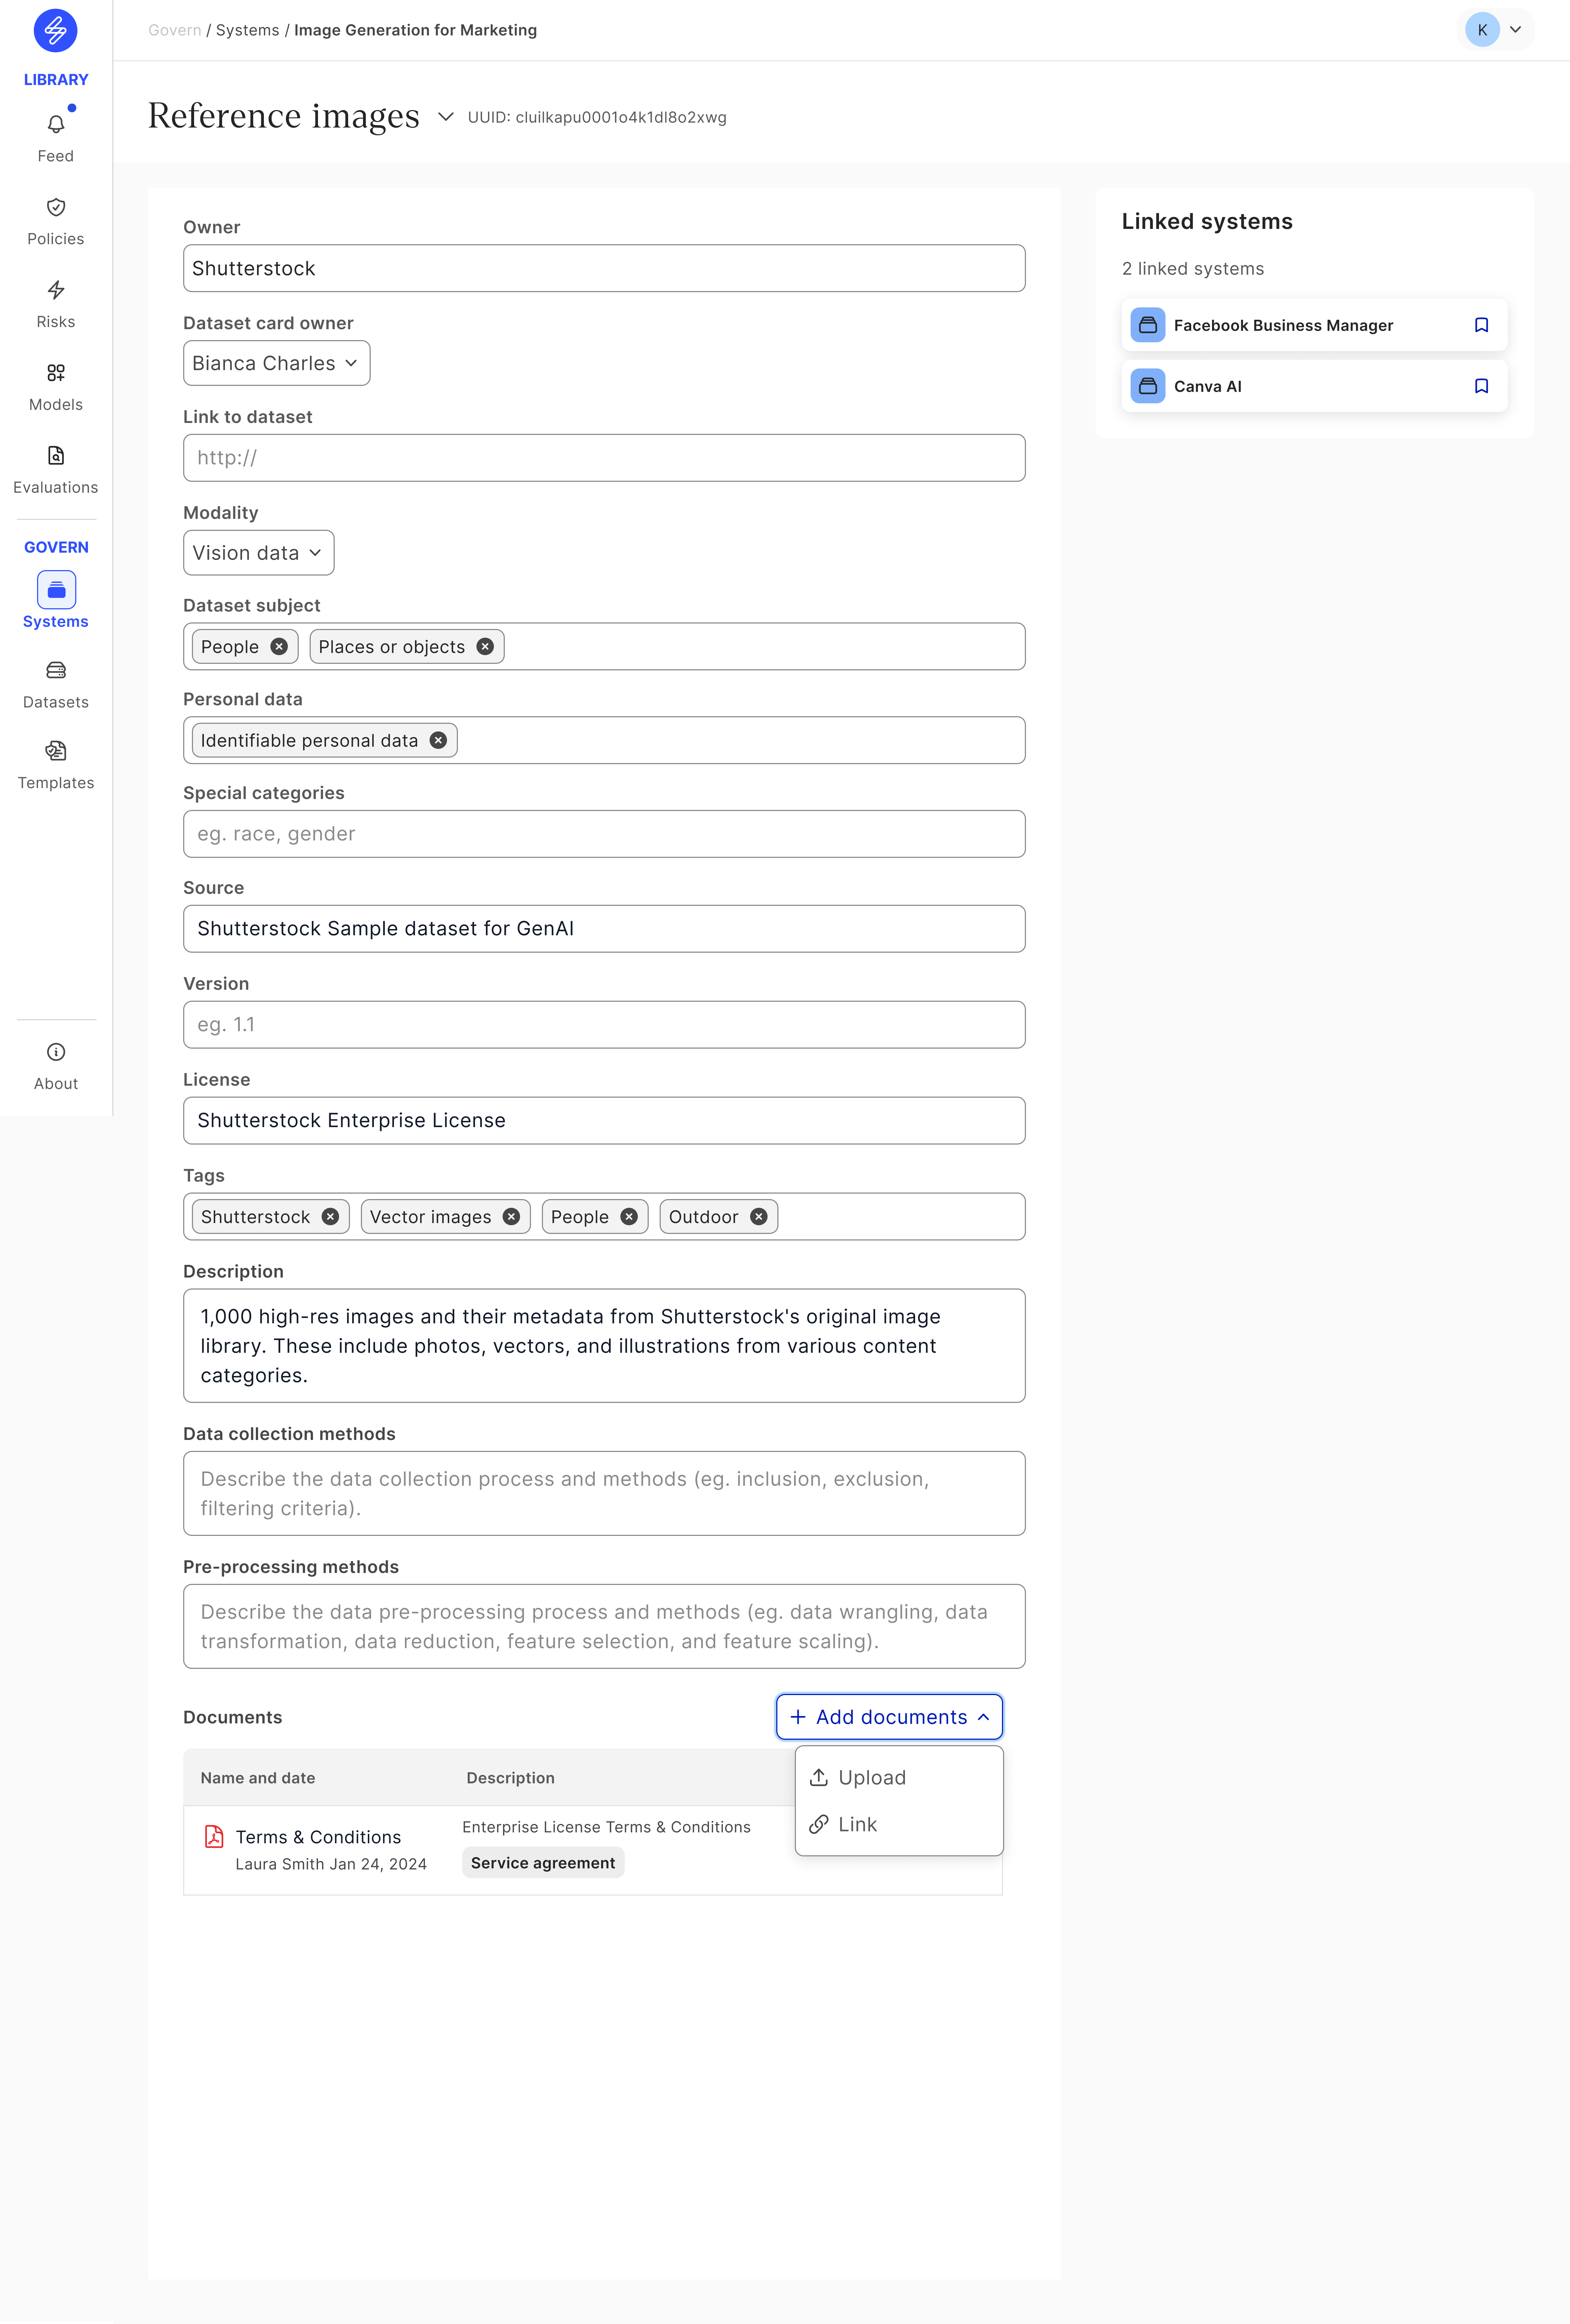The width and height of the screenshot is (1570, 2324).
Task: Remove the People tag
Action: tap(629, 1217)
